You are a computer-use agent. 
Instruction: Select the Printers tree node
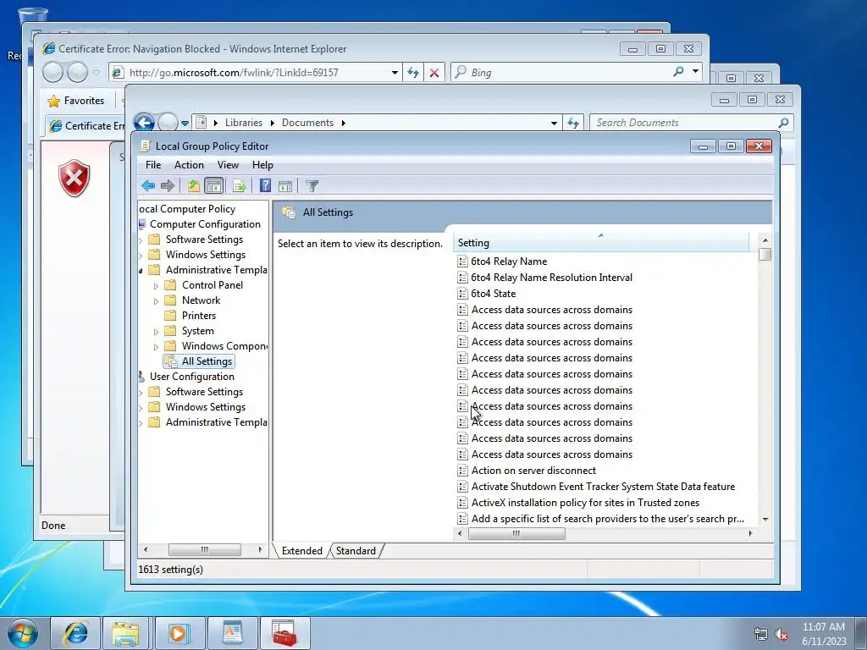click(198, 316)
